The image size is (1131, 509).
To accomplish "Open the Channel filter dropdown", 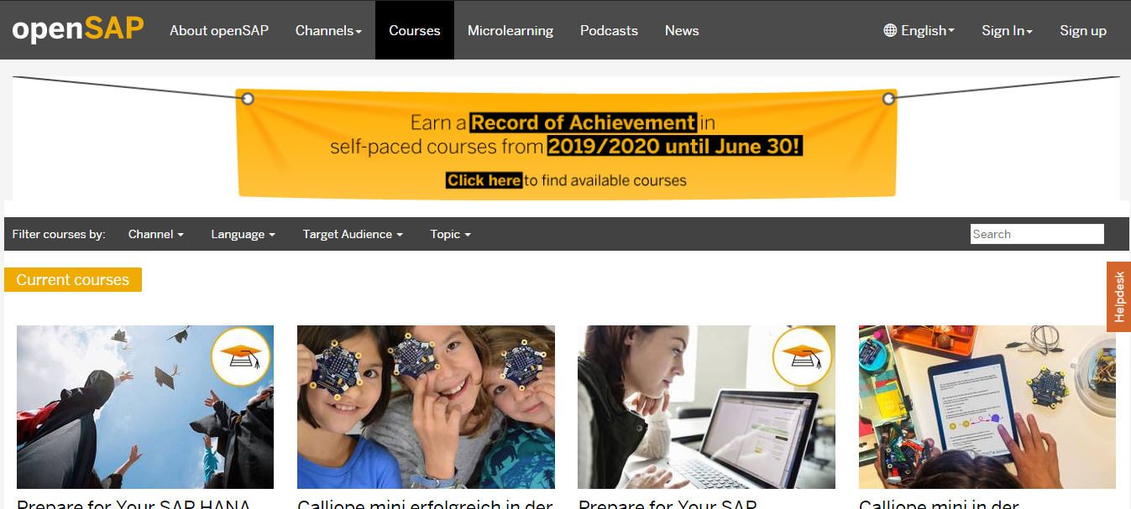I will point(155,234).
